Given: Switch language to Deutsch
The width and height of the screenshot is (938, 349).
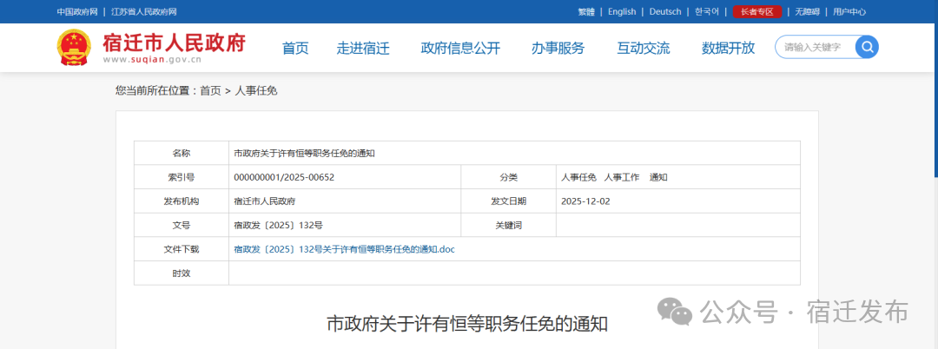Looking at the screenshot, I should [x=665, y=11].
